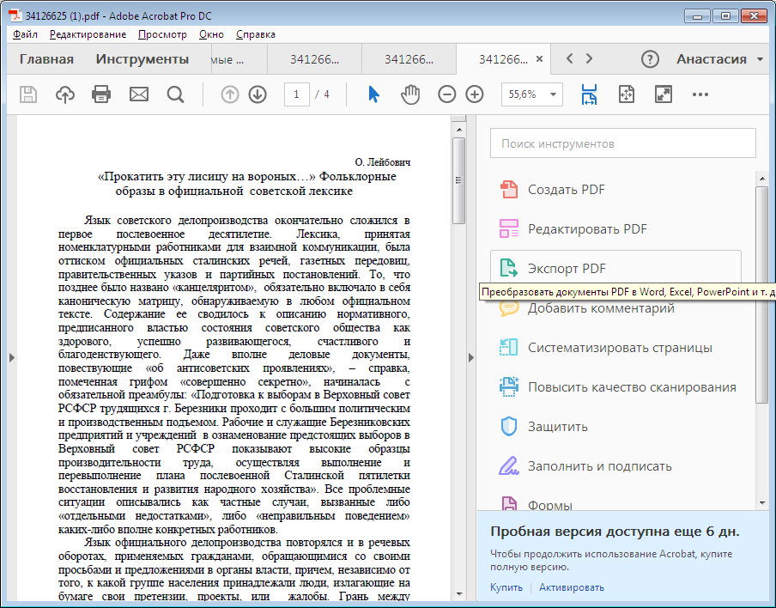This screenshot has height=608, width=776.
Task: Open the find text magnifier icon
Action: (x=176, y=94)
